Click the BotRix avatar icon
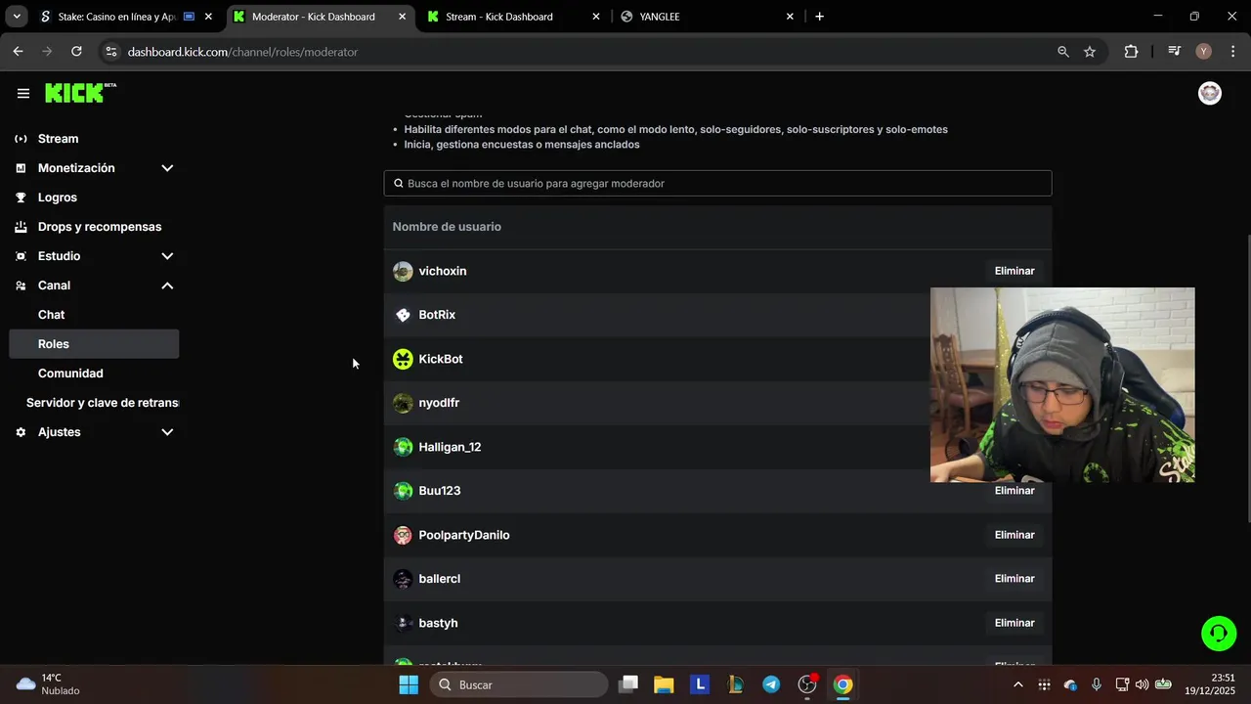This screenshot has width=1251, height=704. pyautogui.click(x=403, y=315)
